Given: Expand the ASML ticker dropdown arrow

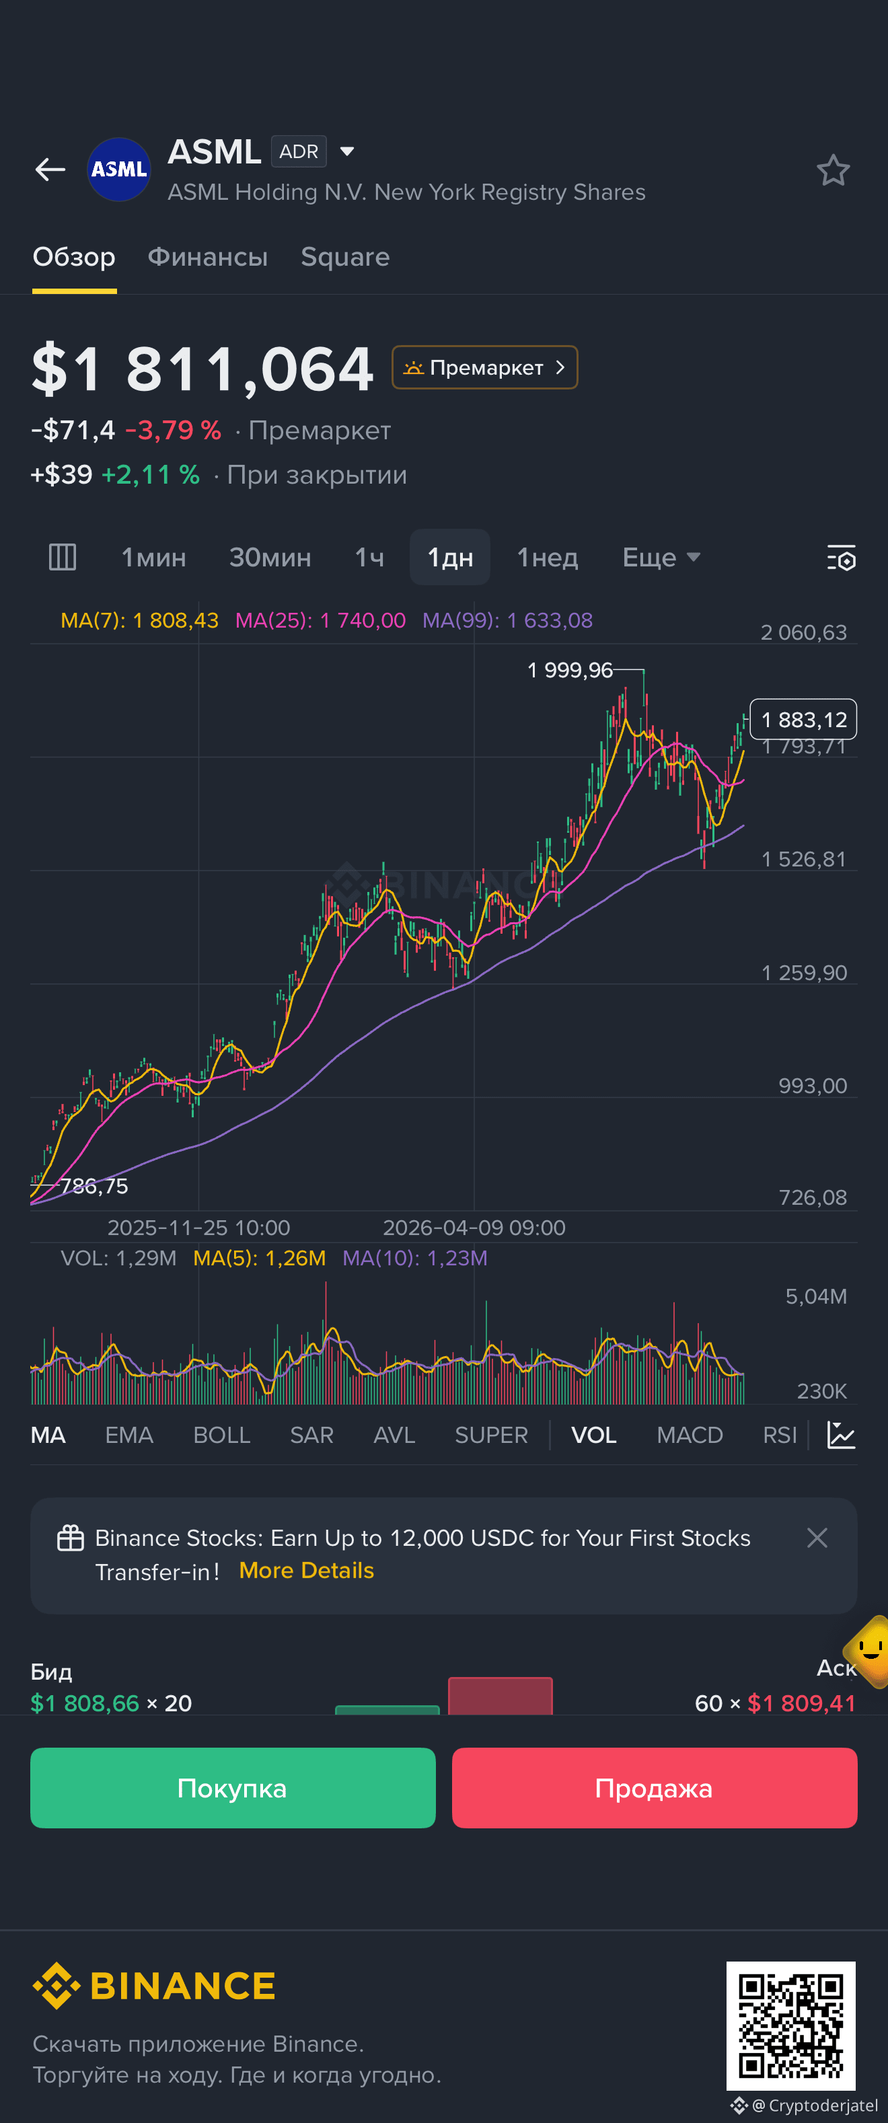Looking at the screenshot, I should [x=347, y=151].
